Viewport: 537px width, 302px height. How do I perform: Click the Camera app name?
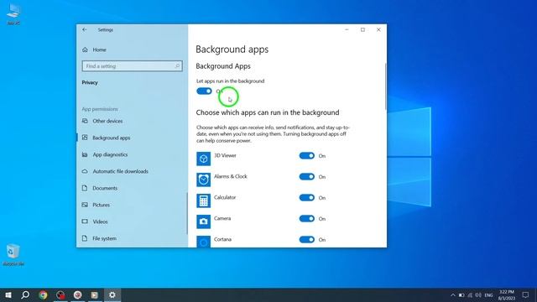222,218
